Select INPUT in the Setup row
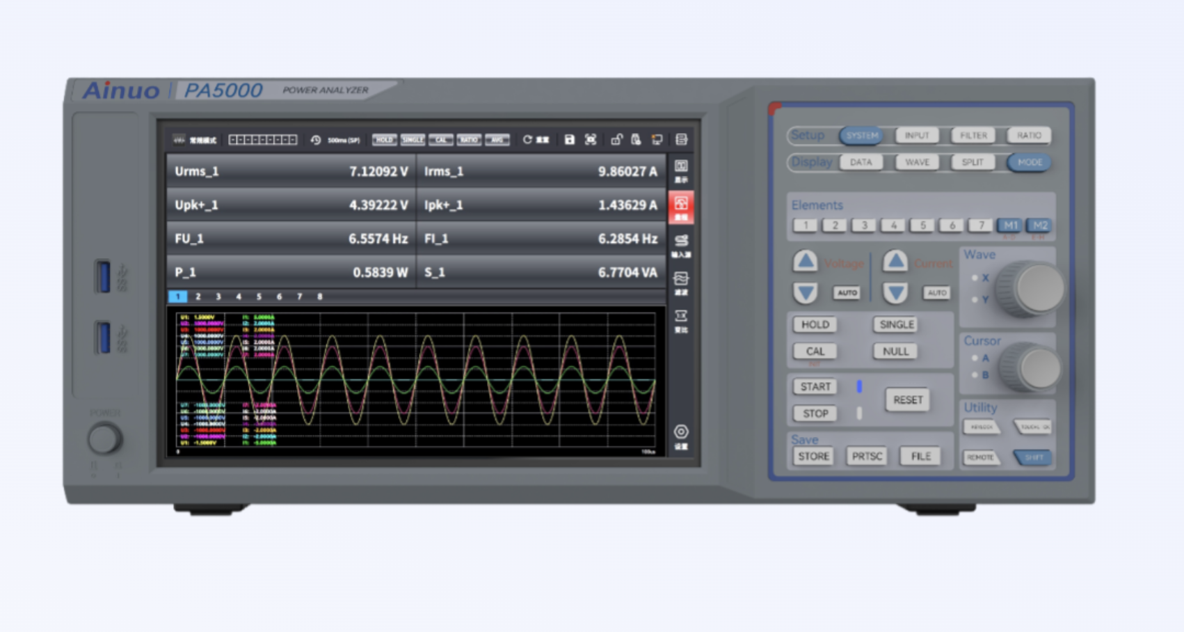The height and width of the screenshot is (632, 1184). (917, 135)
